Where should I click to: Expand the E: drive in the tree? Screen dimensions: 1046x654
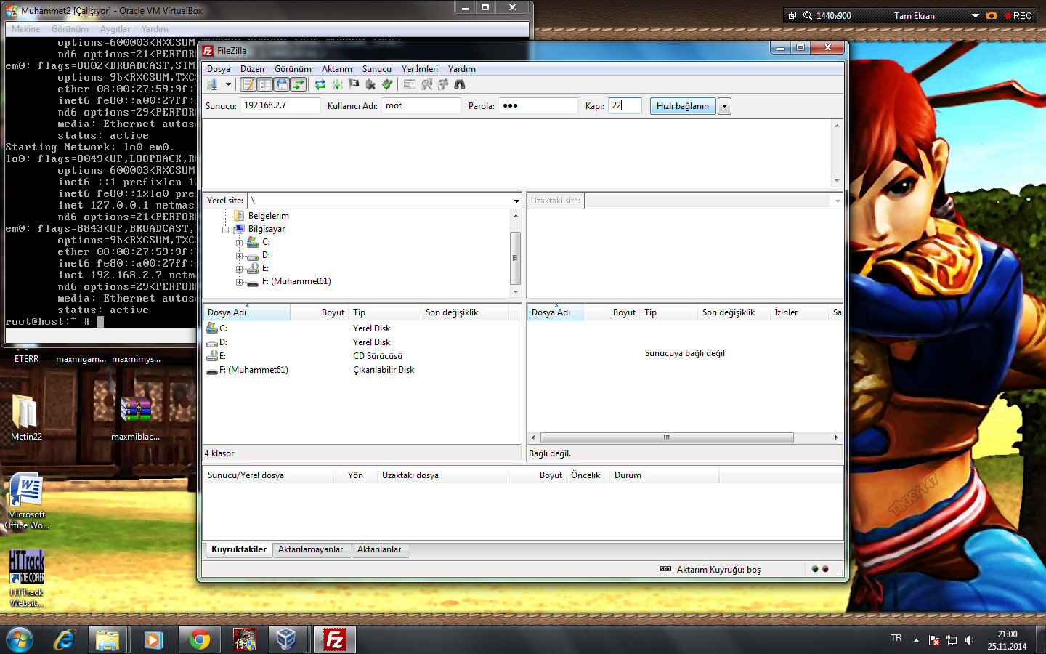pyautogui.click(x=239, y=269)
